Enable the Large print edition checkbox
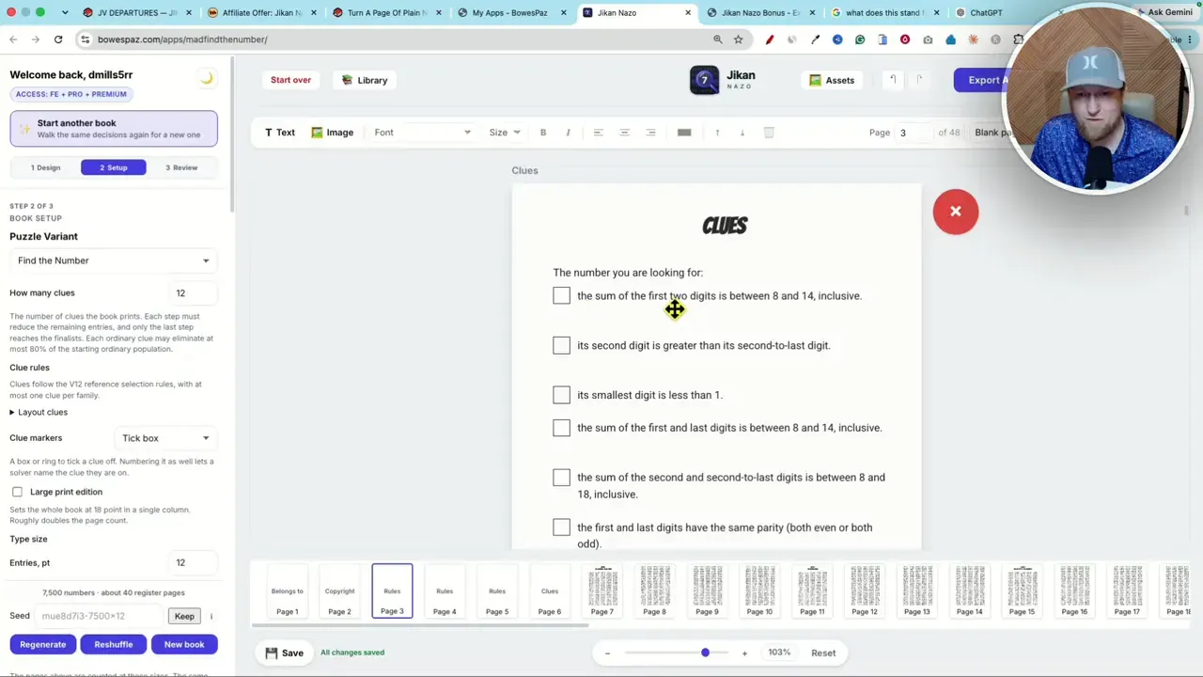This screenshot has height=677, width=1203. pyautogui.click(x=17, y=492)
